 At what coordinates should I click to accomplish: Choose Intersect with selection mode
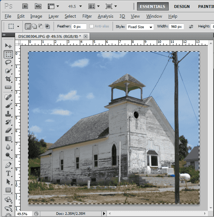tap(47, 26)
